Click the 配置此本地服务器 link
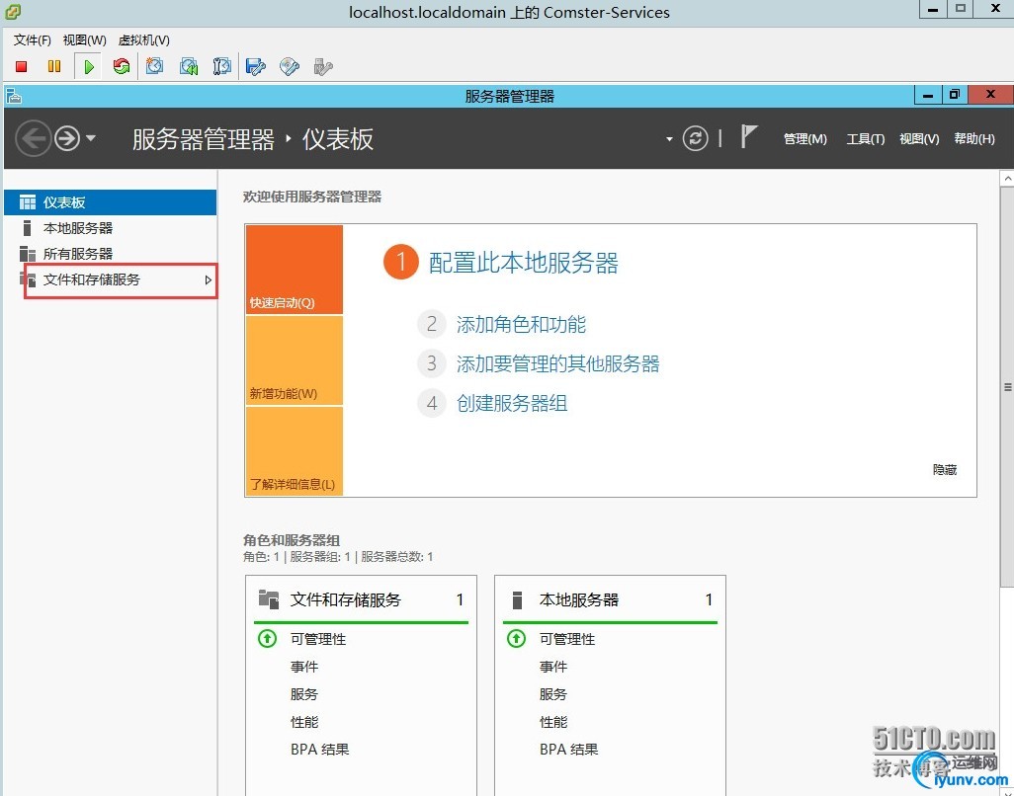The image size is (1014, 796). [x=524, y=263]
